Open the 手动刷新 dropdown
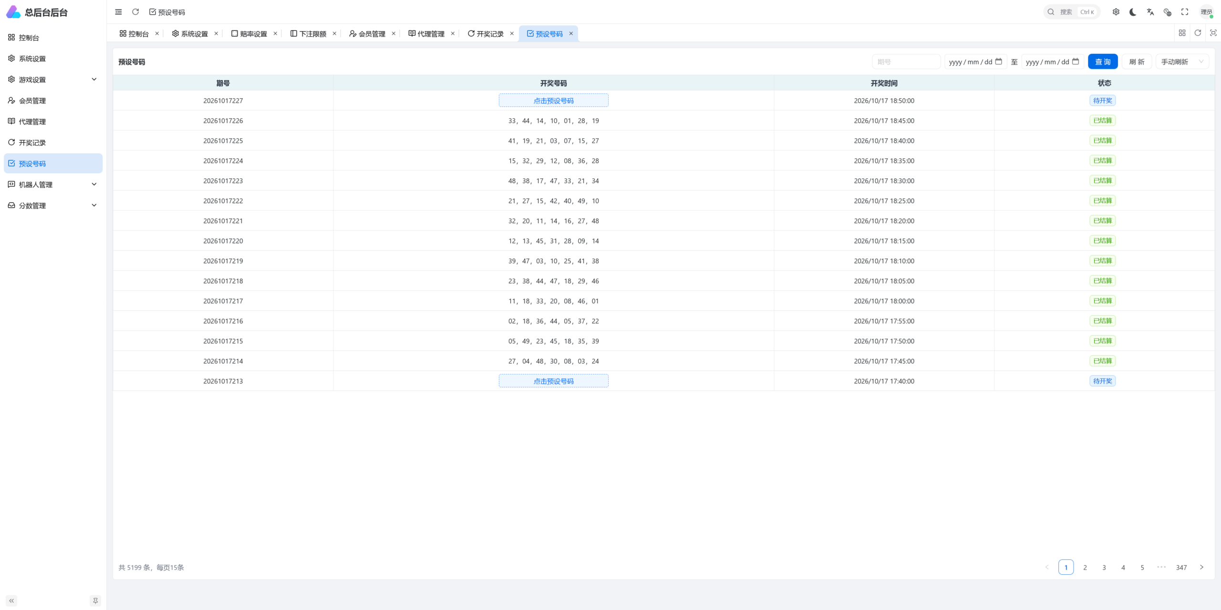This screenshot has width=1221, height=610. (1182, 62)
